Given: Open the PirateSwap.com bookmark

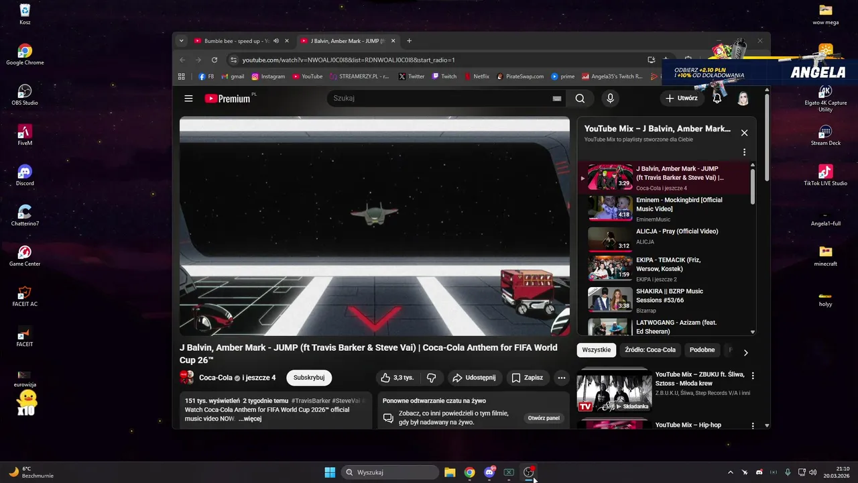Looking at the screenshot, I should pyautogui.click(x=520, y=76).
